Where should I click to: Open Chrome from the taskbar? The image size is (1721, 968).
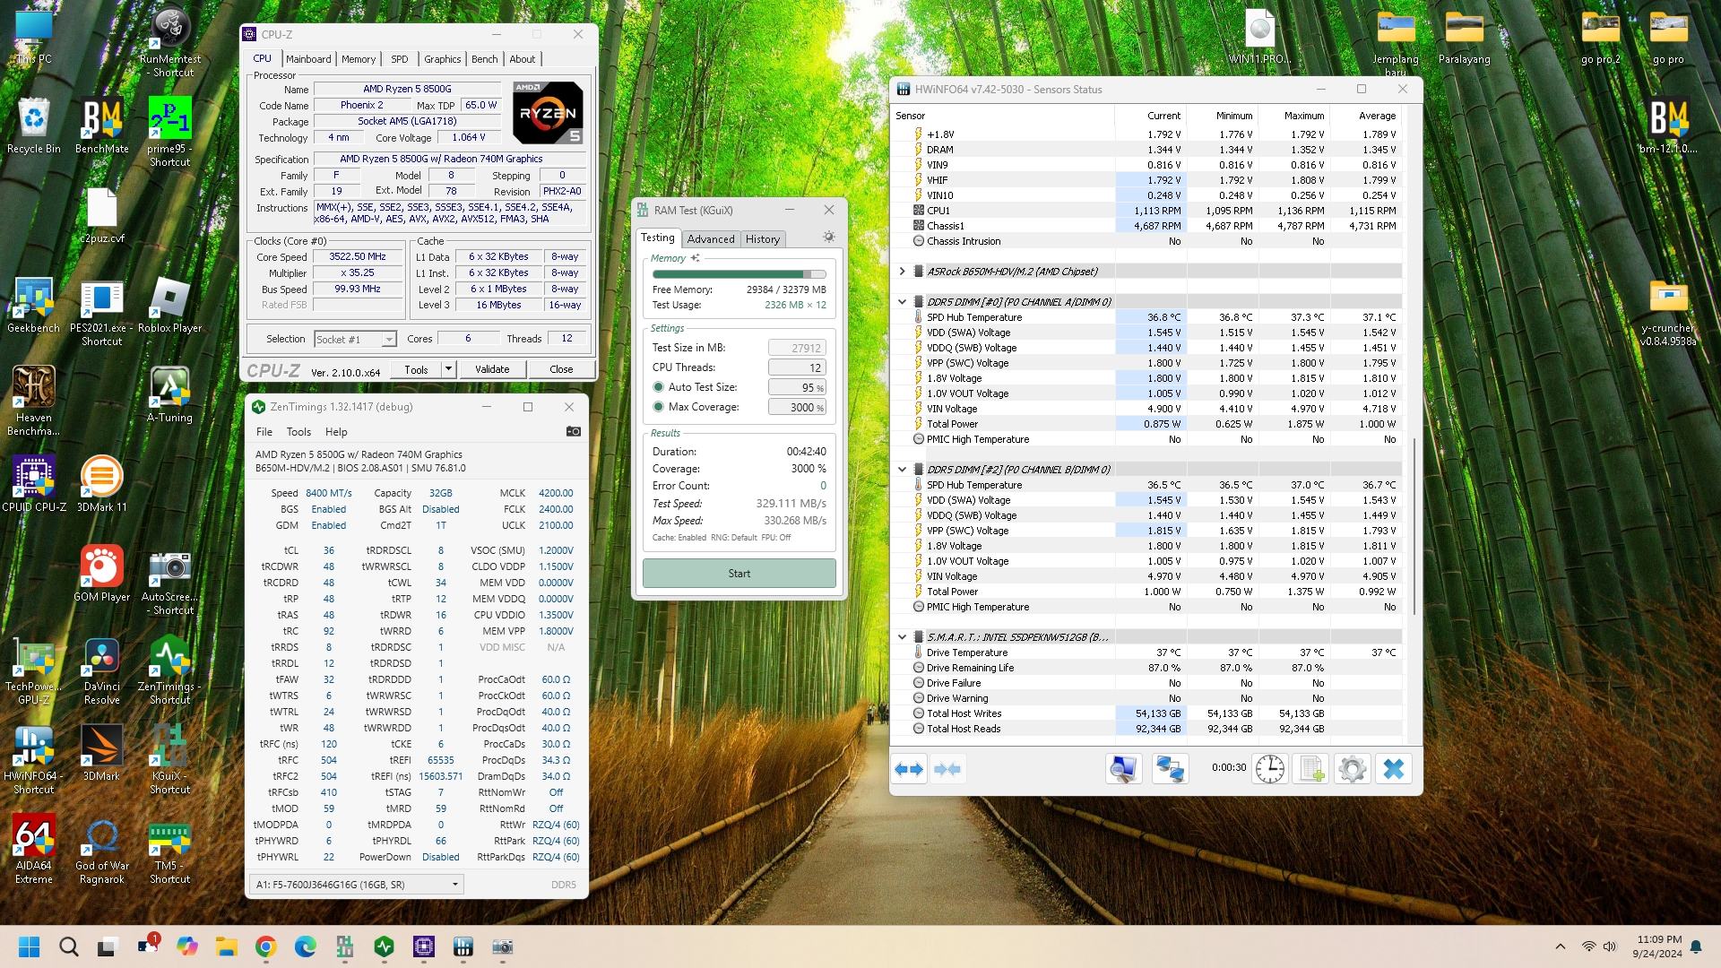pos(265,946)
